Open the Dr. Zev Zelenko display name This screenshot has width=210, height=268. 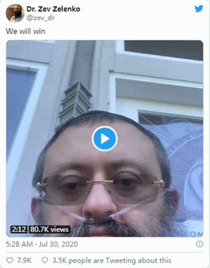(53, 9)
